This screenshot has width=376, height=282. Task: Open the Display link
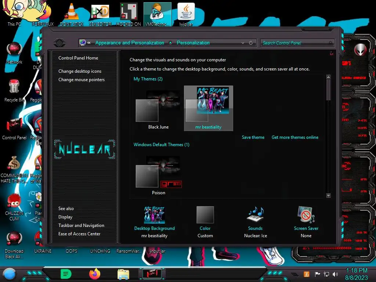(x=65, y=217)
